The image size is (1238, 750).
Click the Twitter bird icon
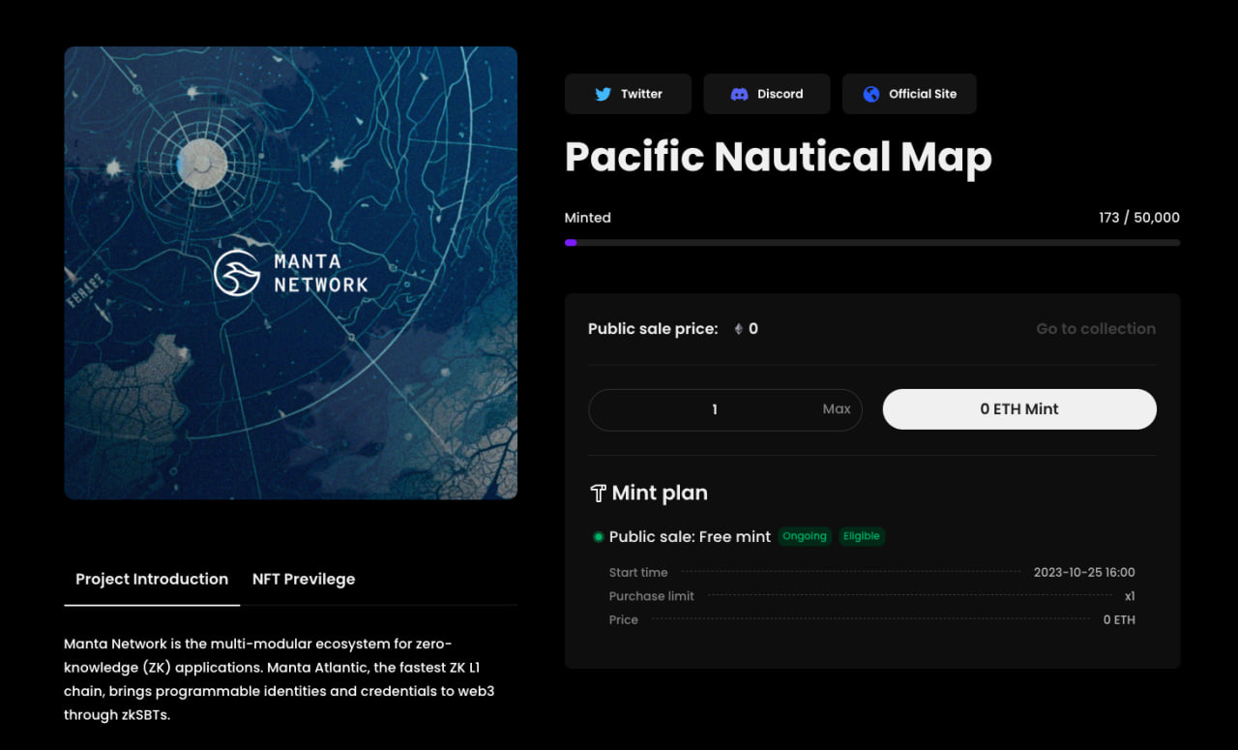click(603, 94)
